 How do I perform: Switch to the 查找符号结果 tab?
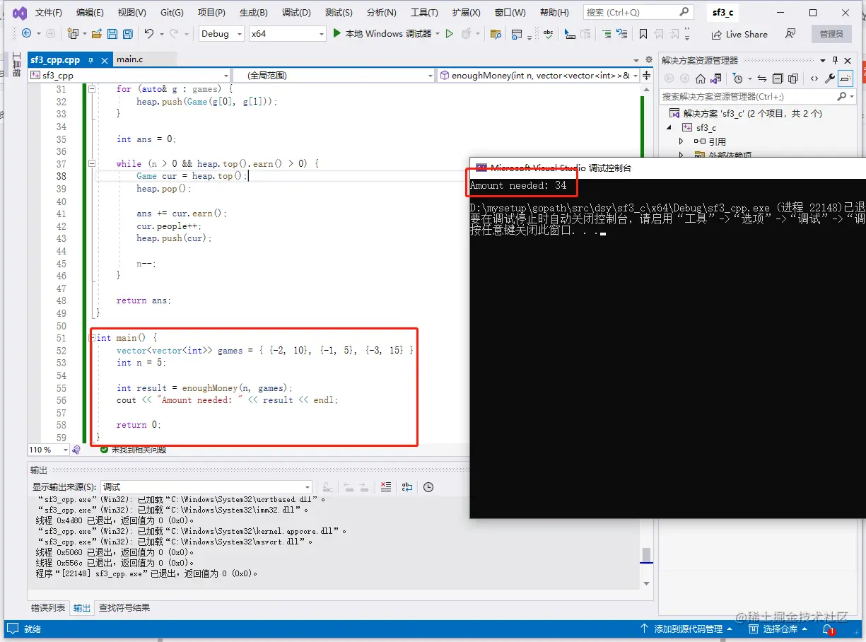click(124, 607)
